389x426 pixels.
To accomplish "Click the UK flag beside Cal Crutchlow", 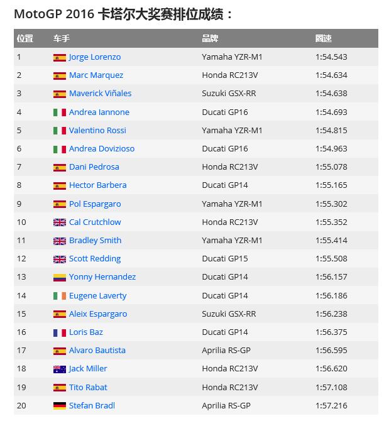I will (60, 222).
